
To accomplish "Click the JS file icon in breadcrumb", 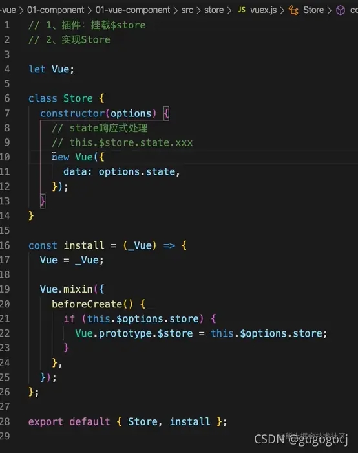I will (x=242, y=10).
